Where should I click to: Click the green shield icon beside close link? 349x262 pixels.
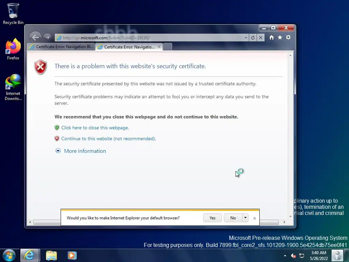pos(57,128)
